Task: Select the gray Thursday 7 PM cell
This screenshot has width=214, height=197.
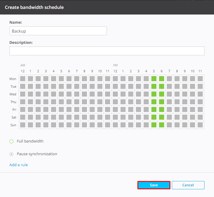Action: 169,102
